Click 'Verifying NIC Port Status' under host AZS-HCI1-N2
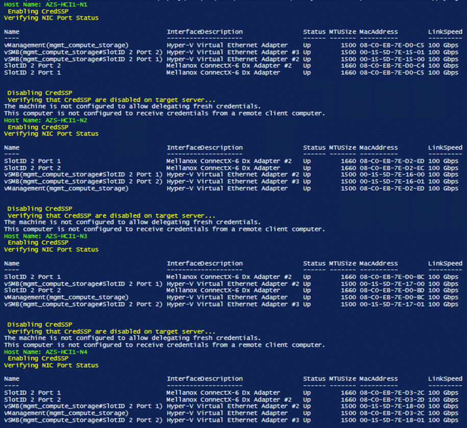Image resolution: width=467 pixels, height=428 pixels. (51, 134)
